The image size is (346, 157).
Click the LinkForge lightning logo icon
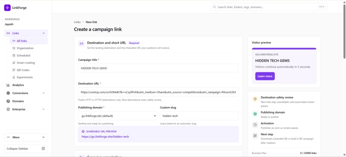pos(7,8)
